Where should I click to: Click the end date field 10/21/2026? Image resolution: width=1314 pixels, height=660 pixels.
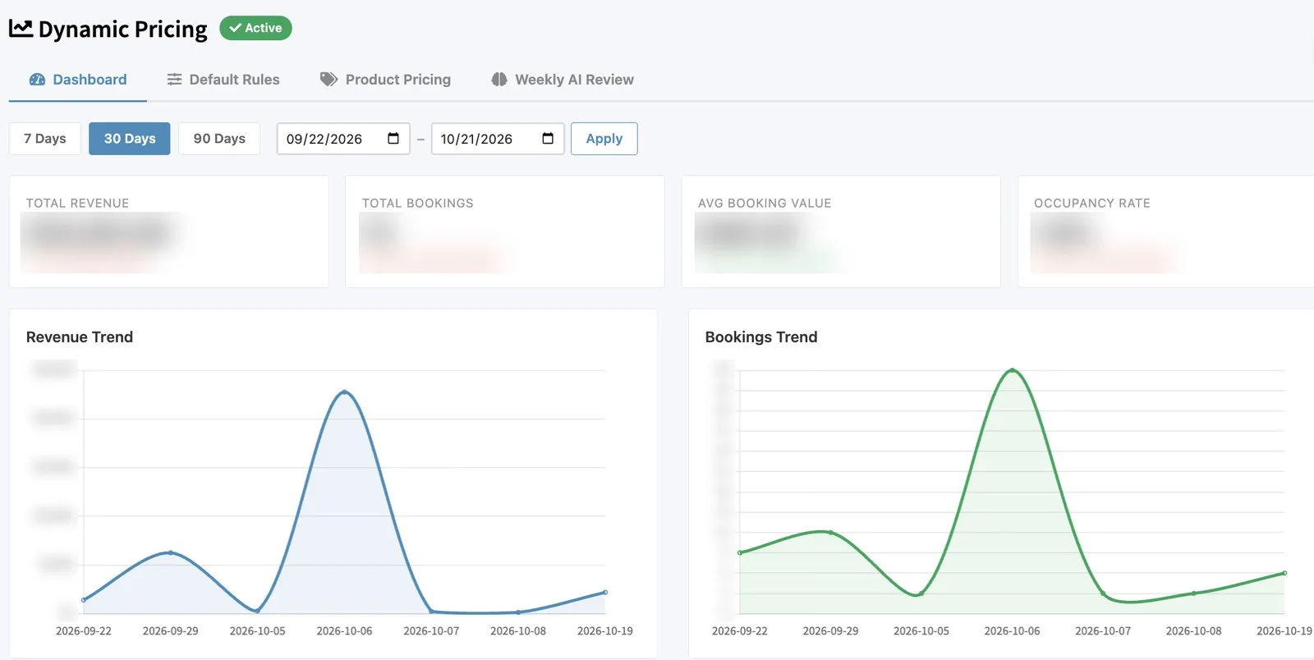498,139
